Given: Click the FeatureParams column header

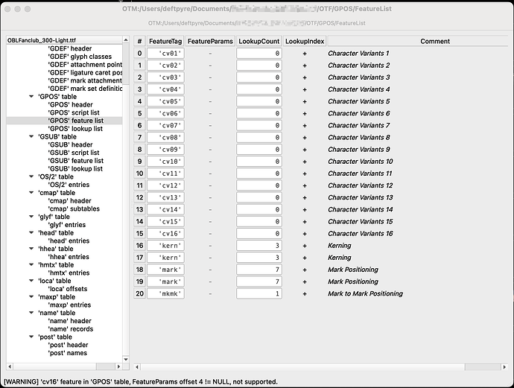Looking at the screenshot, I should click(210, 41).
